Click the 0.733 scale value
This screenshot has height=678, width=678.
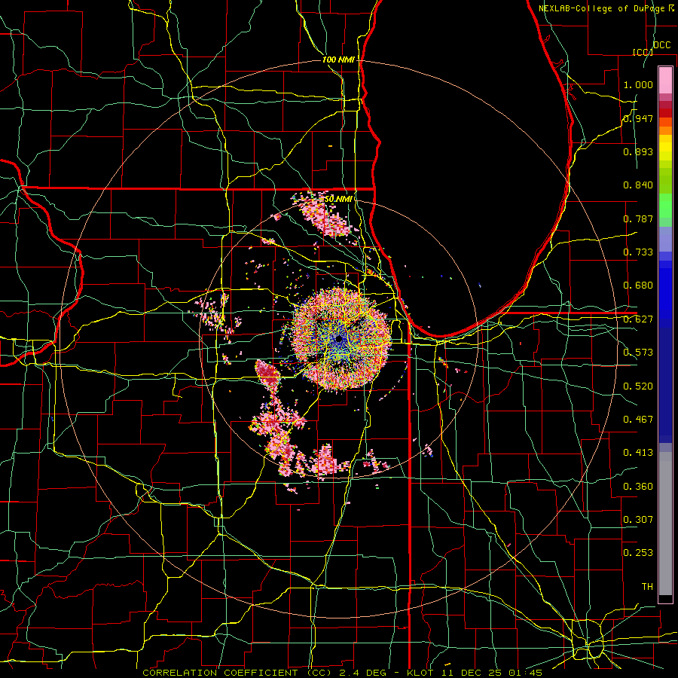[x=638, y=252]
